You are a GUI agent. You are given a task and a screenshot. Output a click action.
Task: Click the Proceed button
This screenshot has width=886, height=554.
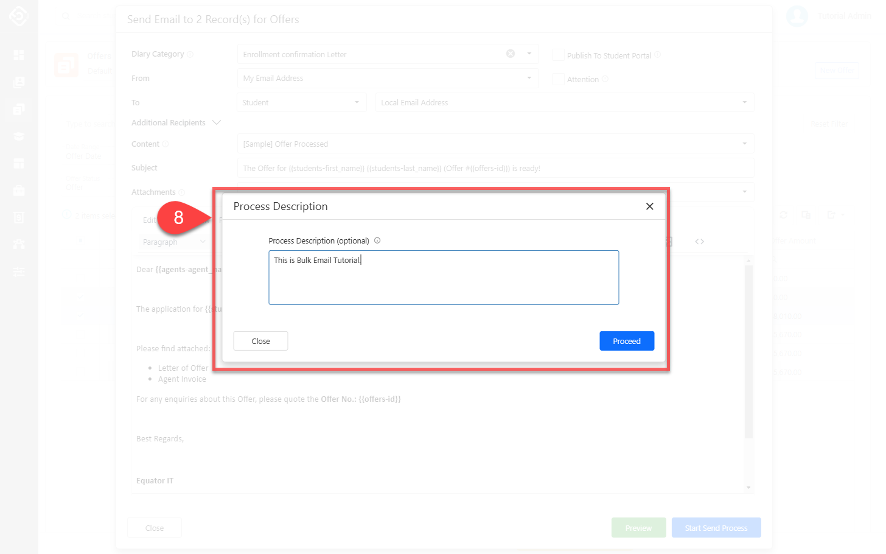[x=626, y=341]
